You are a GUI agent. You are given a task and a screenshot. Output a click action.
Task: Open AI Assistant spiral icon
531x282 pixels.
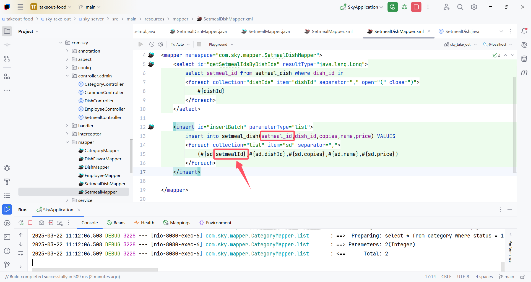tap(524, 45)
